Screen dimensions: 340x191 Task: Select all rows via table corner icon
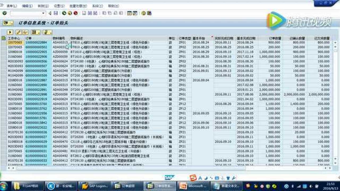pos(3,38)
